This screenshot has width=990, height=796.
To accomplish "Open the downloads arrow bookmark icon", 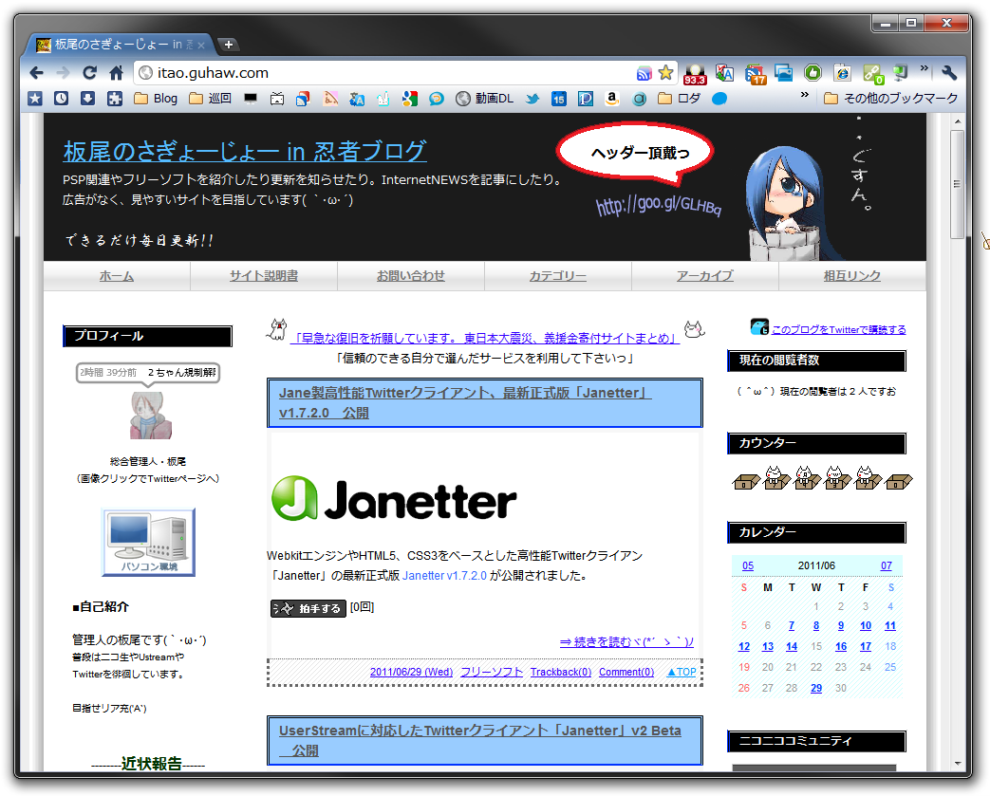I will pos(87,99).
